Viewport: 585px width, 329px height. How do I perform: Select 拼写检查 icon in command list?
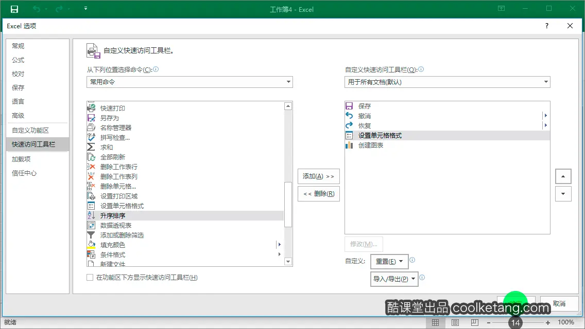[91, 137]
